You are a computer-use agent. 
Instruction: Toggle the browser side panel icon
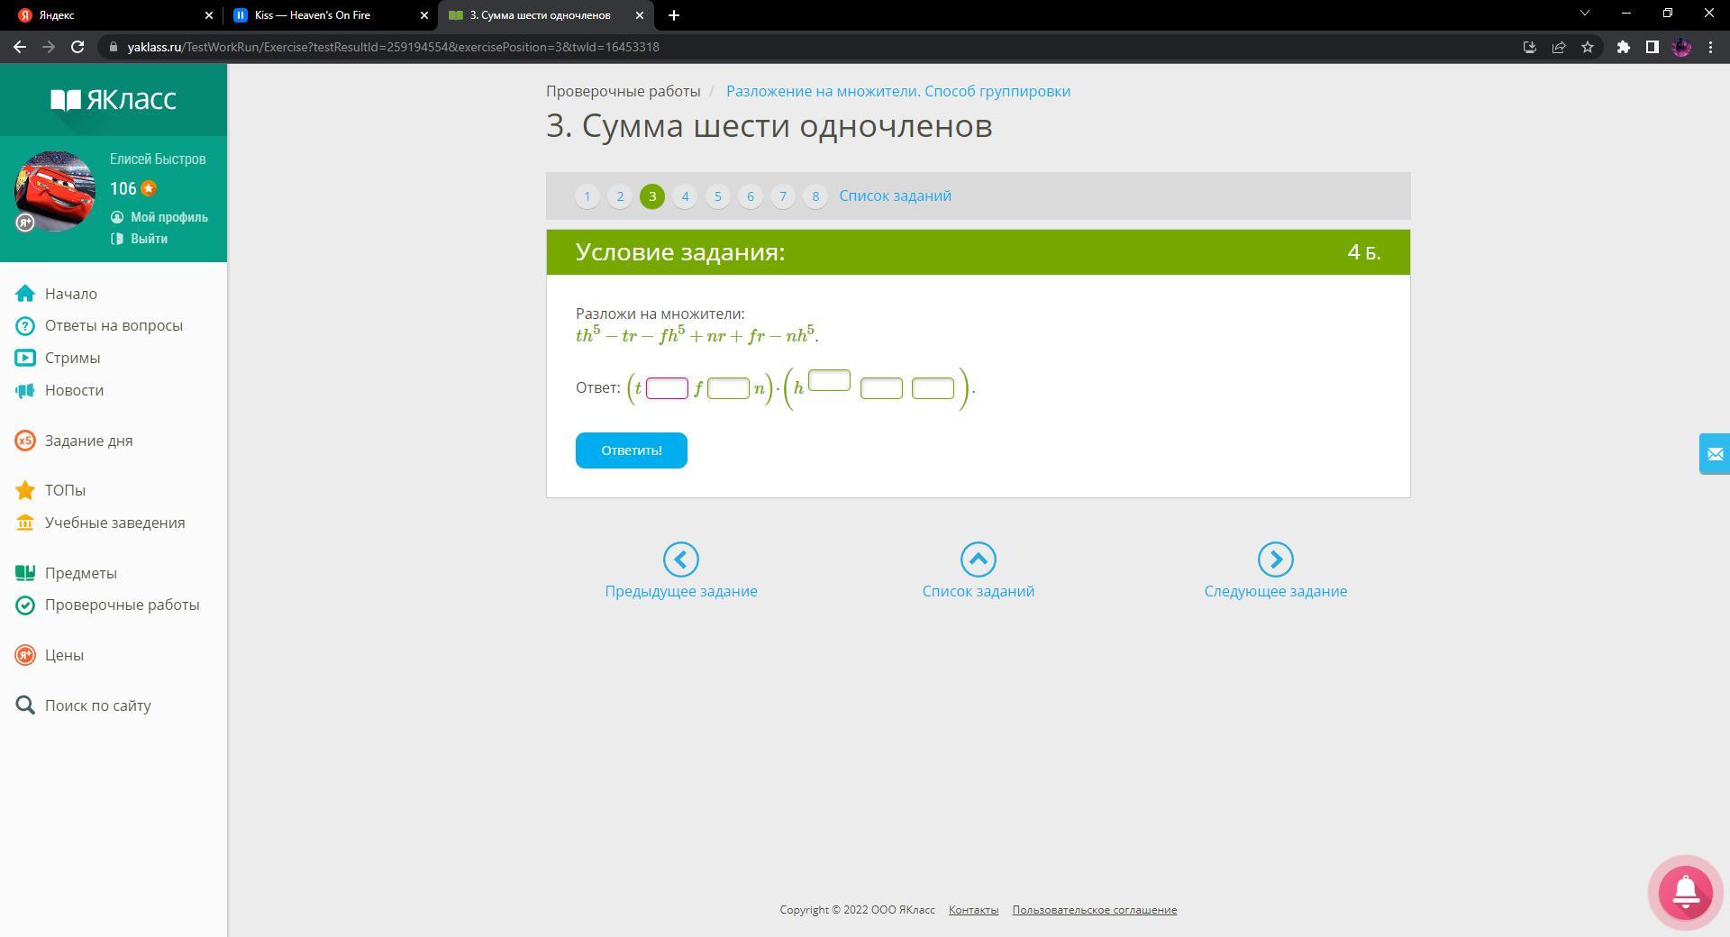[1653, 47]
